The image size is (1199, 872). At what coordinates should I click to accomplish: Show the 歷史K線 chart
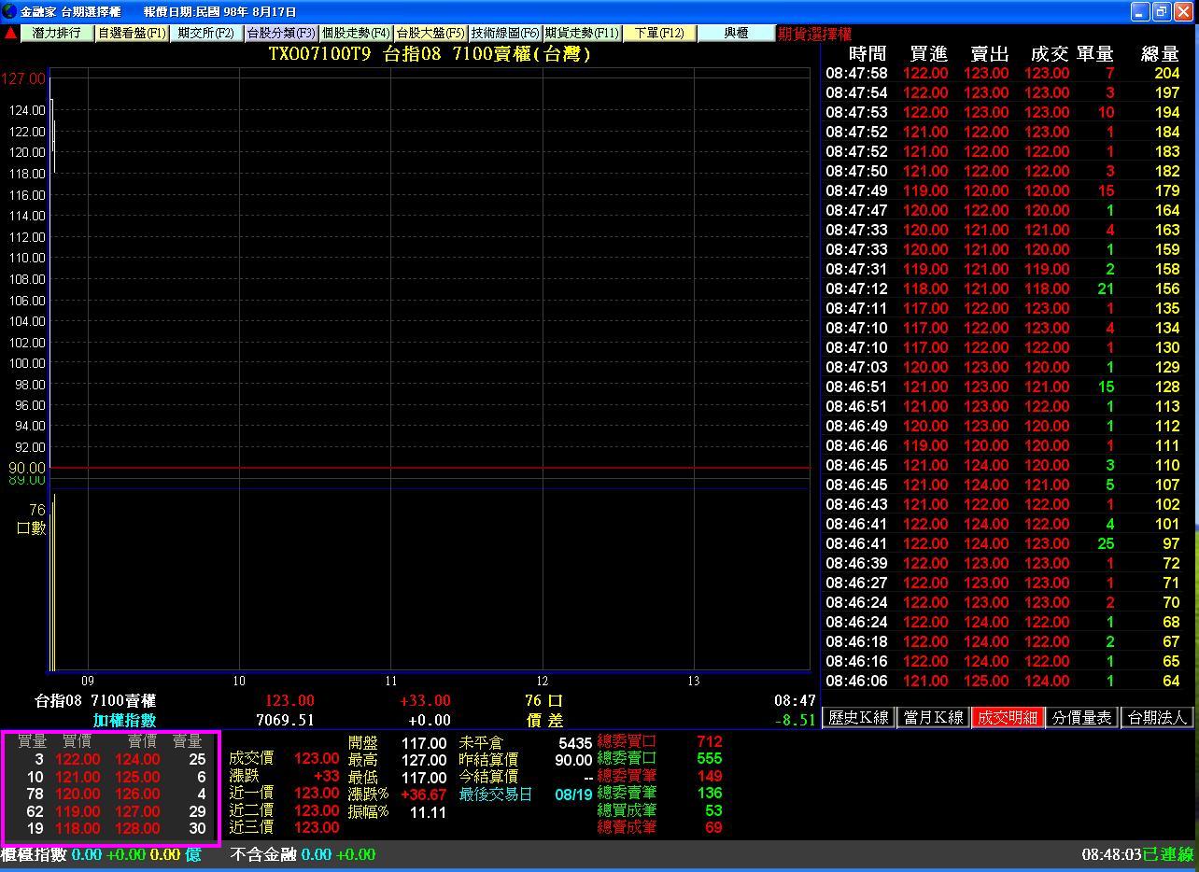click(858, 717)
